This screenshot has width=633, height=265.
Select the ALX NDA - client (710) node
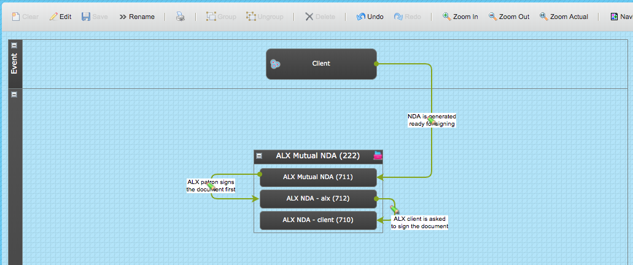click(x=318, y=220)
